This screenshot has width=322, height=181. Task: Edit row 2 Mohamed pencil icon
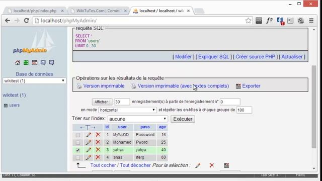coord(89,142)
